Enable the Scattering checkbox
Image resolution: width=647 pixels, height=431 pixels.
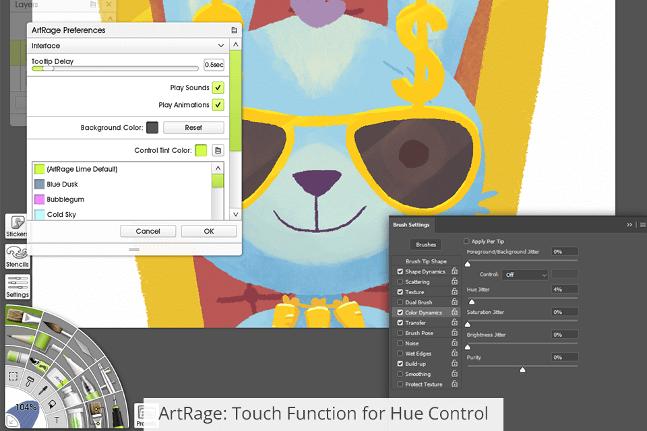tap(400, 281)
